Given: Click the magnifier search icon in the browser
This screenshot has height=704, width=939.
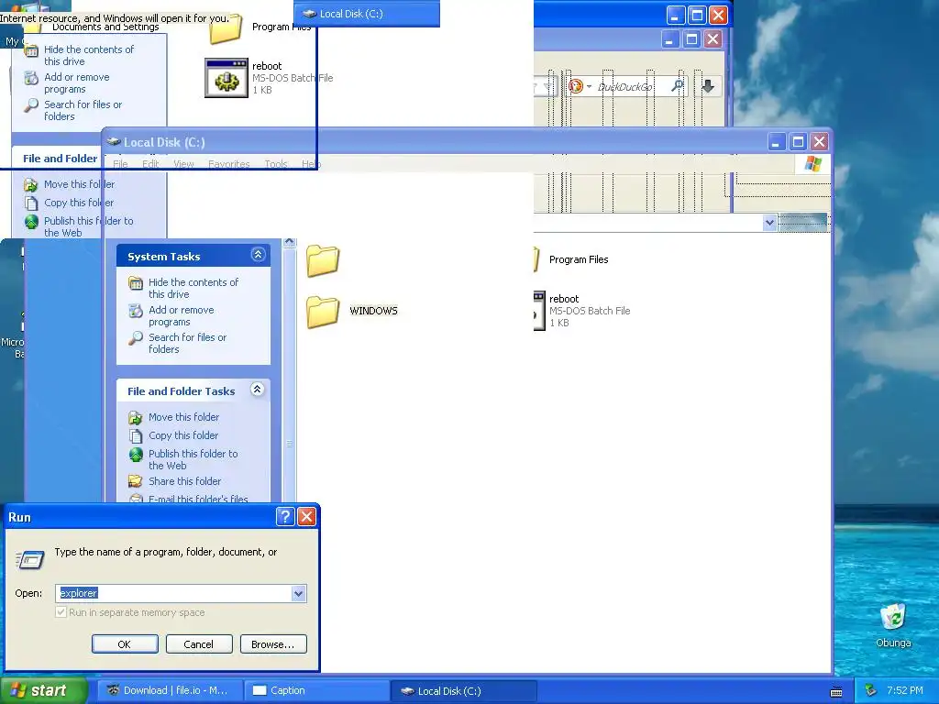Looking at the screenshot, I should [678, 86].
